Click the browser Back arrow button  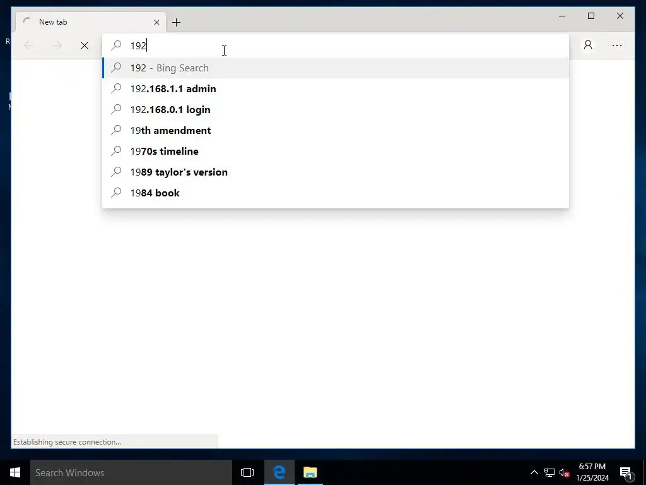click(29, 45)
